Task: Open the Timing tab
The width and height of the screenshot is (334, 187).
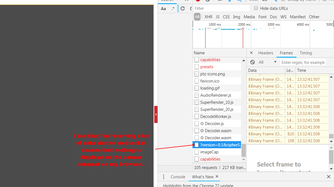Action: coord(306,53)
